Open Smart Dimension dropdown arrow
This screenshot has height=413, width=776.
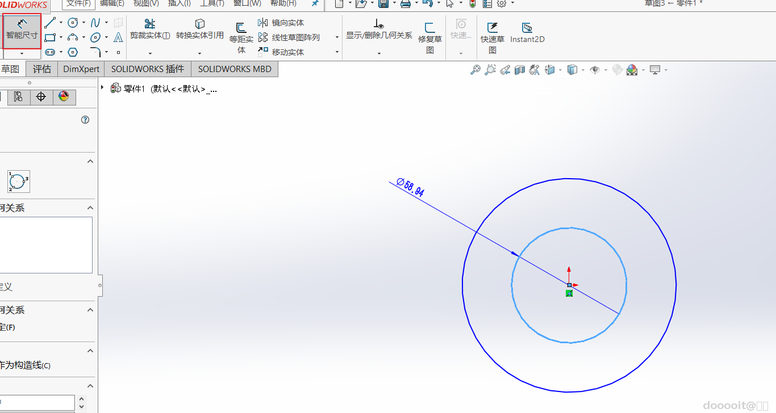pyautogui.click(x=22, y=53)
